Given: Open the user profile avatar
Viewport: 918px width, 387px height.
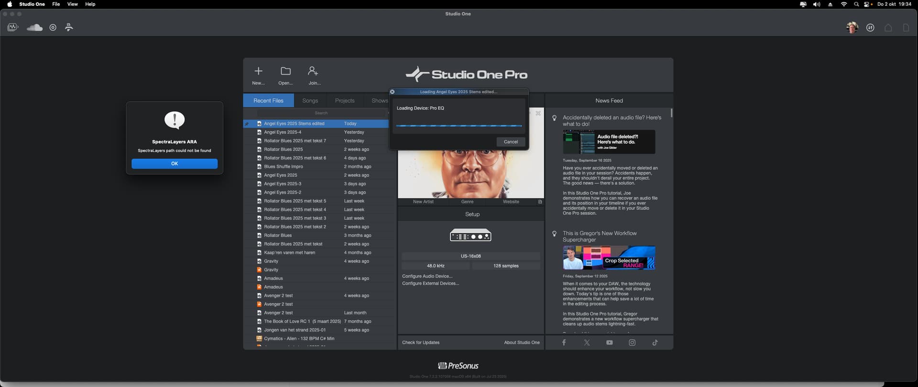Looking at the screenshot, I should point(852,28).
